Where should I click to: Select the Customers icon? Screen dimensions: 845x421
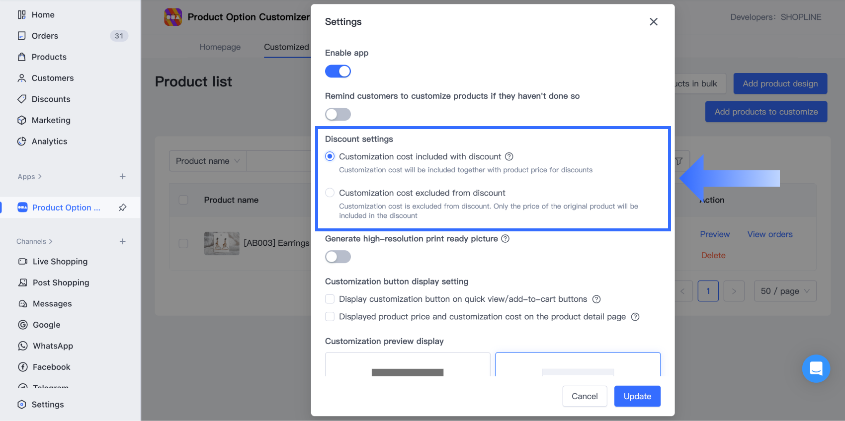(x=22, y=78)
